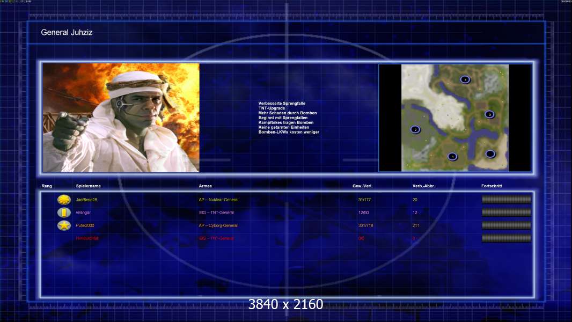Click the progress bar in the red player's row
572x322 pixels.
[507, 238]
